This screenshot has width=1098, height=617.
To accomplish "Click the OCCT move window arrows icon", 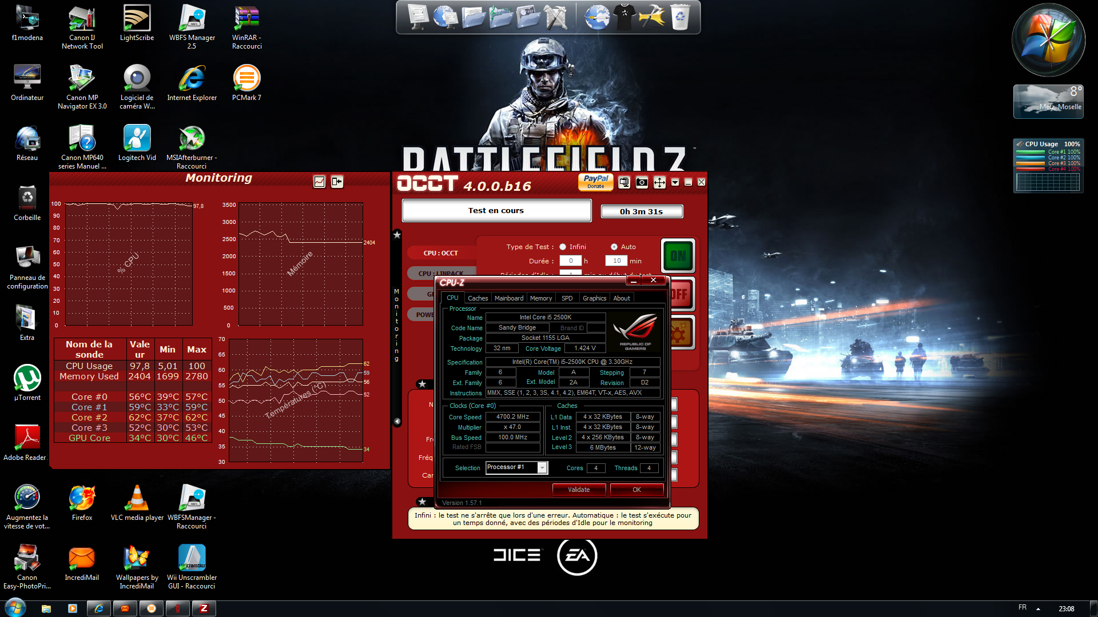I will [659, 182].
